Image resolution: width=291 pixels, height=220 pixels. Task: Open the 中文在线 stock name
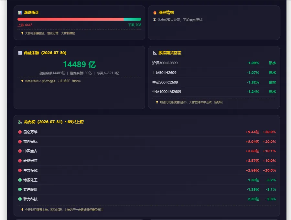point(30,170)
